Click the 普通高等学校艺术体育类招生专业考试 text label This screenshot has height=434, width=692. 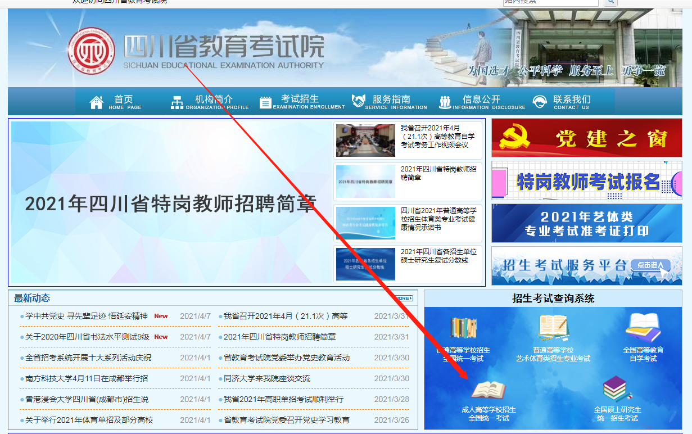pos(553,354)
